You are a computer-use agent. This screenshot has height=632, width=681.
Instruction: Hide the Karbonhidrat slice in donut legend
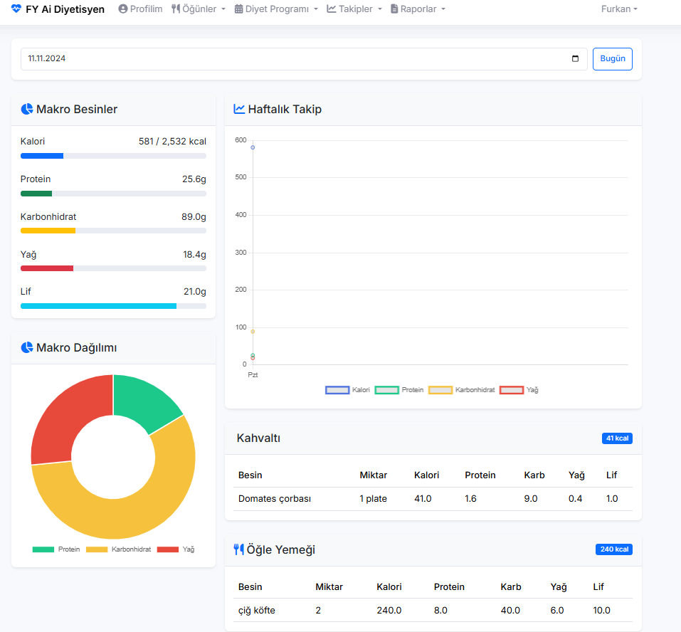pos(119,549)
